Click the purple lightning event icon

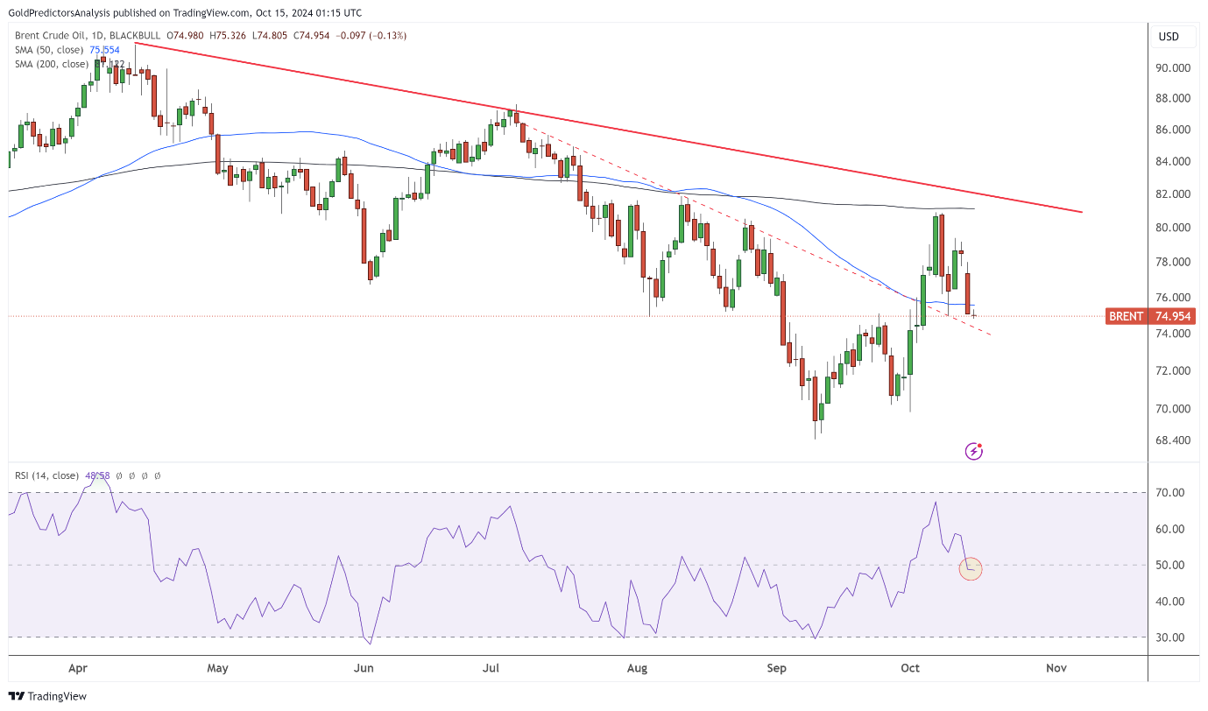pyautogui.click(x=973, y=451)
